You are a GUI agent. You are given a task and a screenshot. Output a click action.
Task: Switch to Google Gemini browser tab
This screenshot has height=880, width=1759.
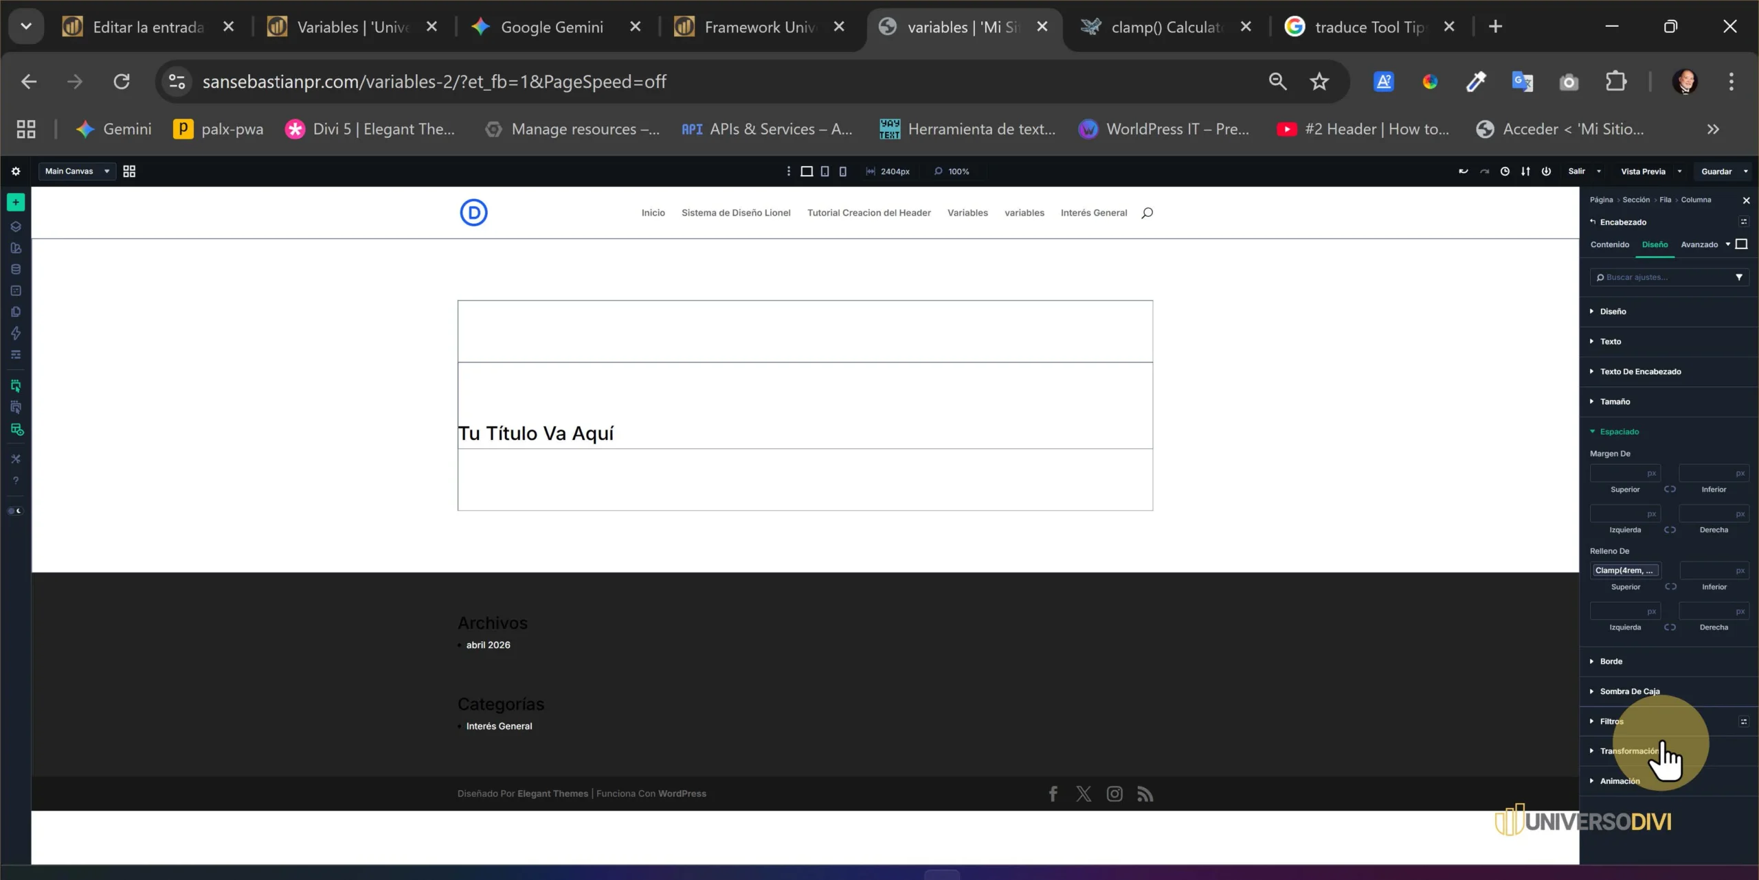[x=552, y=27]
